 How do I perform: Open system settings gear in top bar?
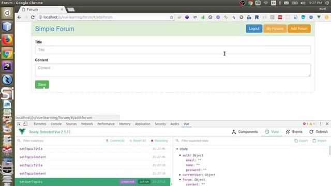(327, 3)
